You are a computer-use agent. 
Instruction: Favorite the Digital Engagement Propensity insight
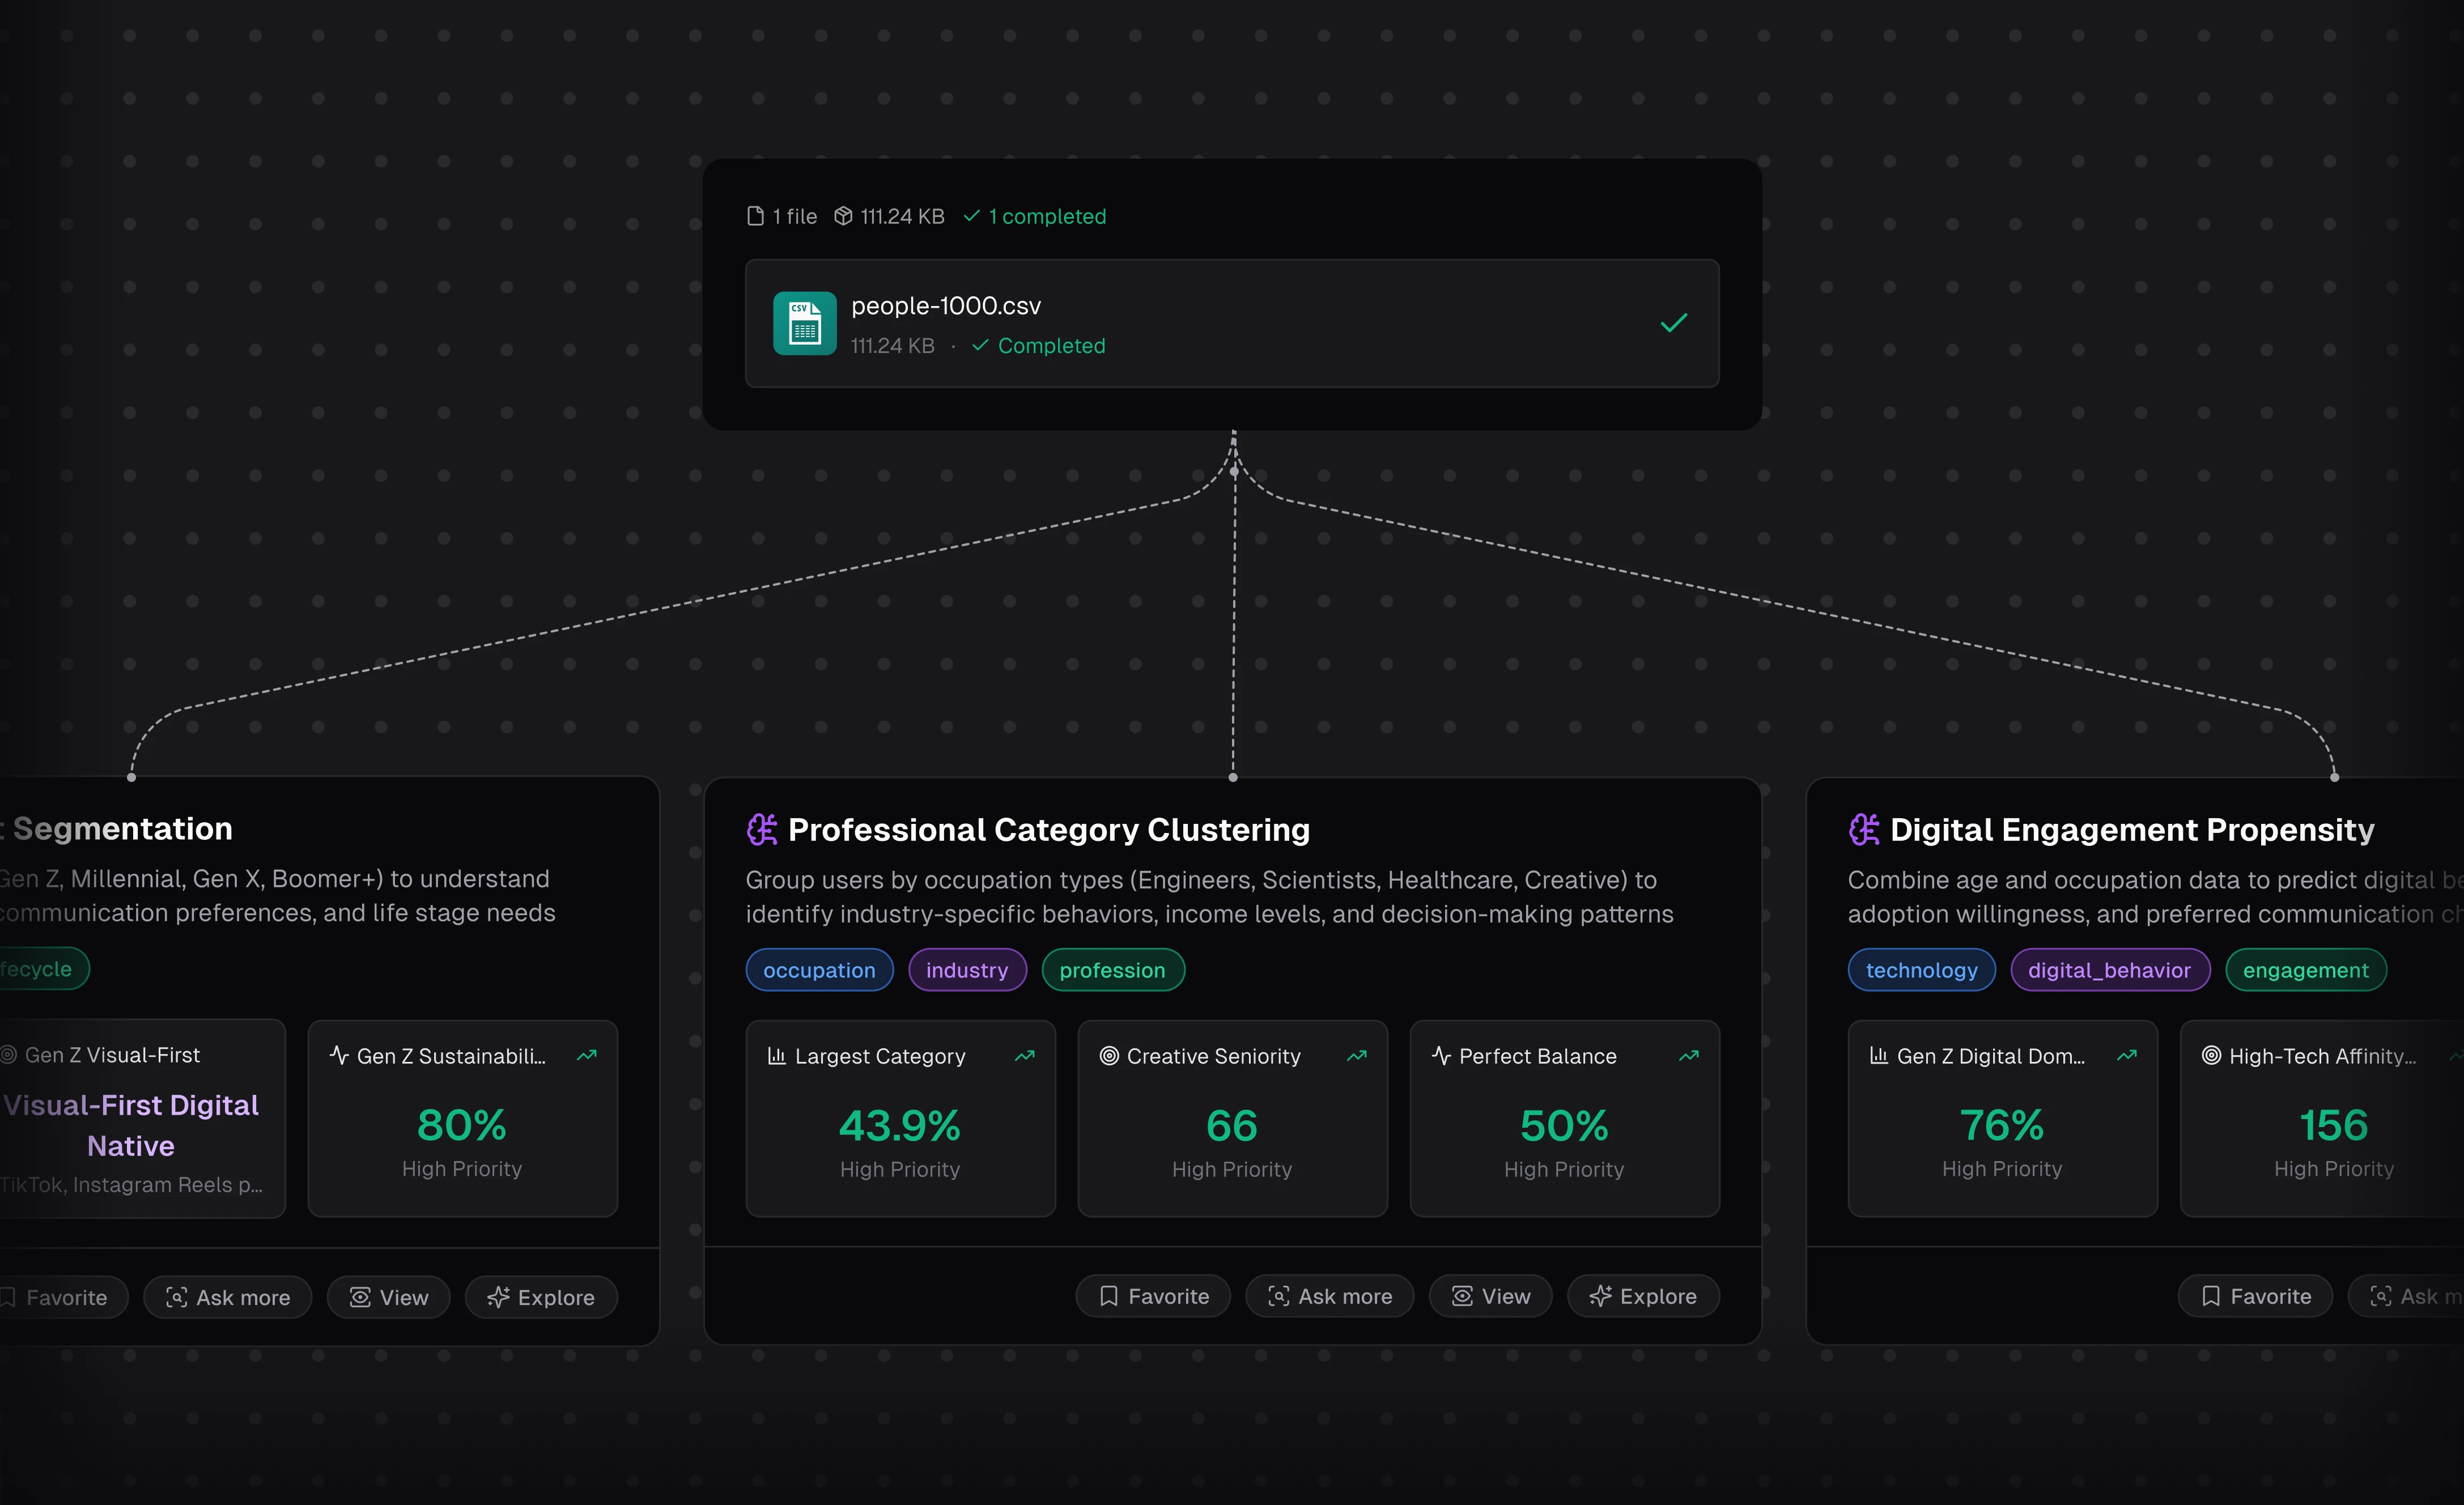2255,1296
